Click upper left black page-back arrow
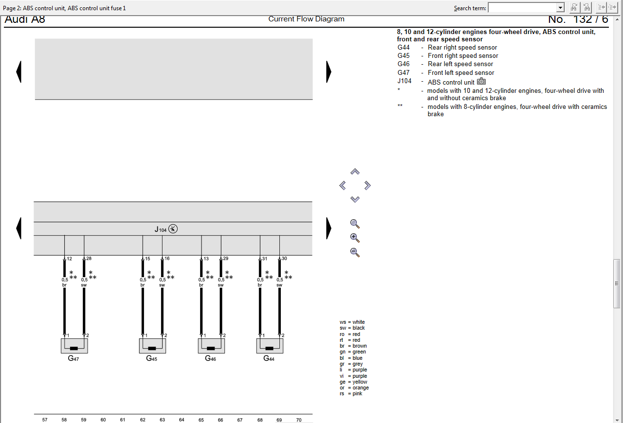 pos(19,72)
